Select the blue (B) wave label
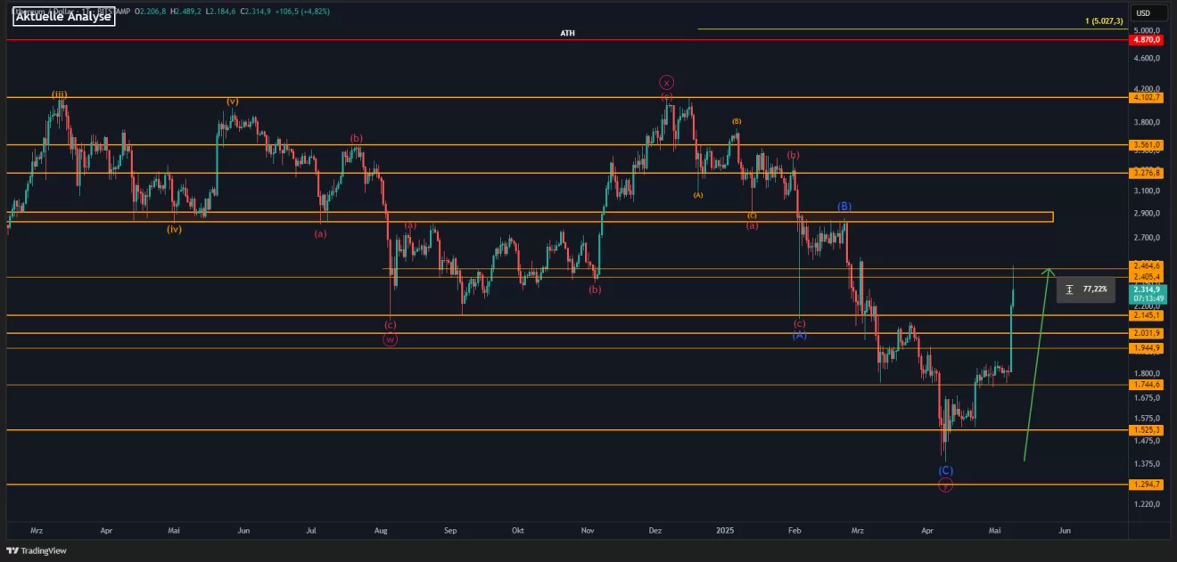This screenshot has height=562, width=1177. tap(844, 207)
